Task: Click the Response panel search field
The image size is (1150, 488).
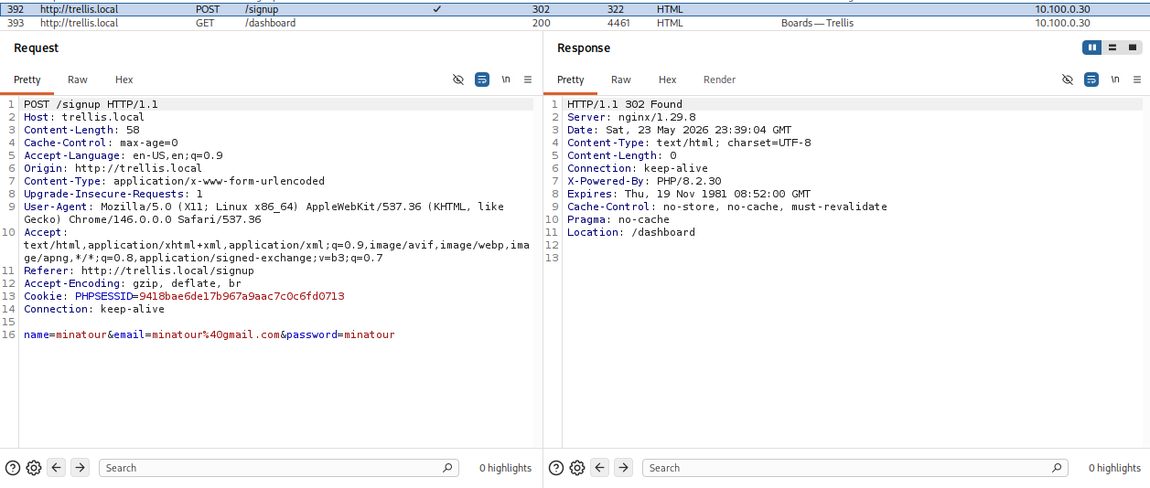Action: (x=855, y=468)
